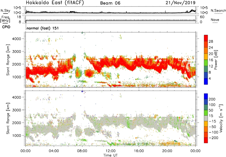226x157 pixels.
Task: Pick the Velocity colorbar segment between 50 and 100
Action: point(206,107)
